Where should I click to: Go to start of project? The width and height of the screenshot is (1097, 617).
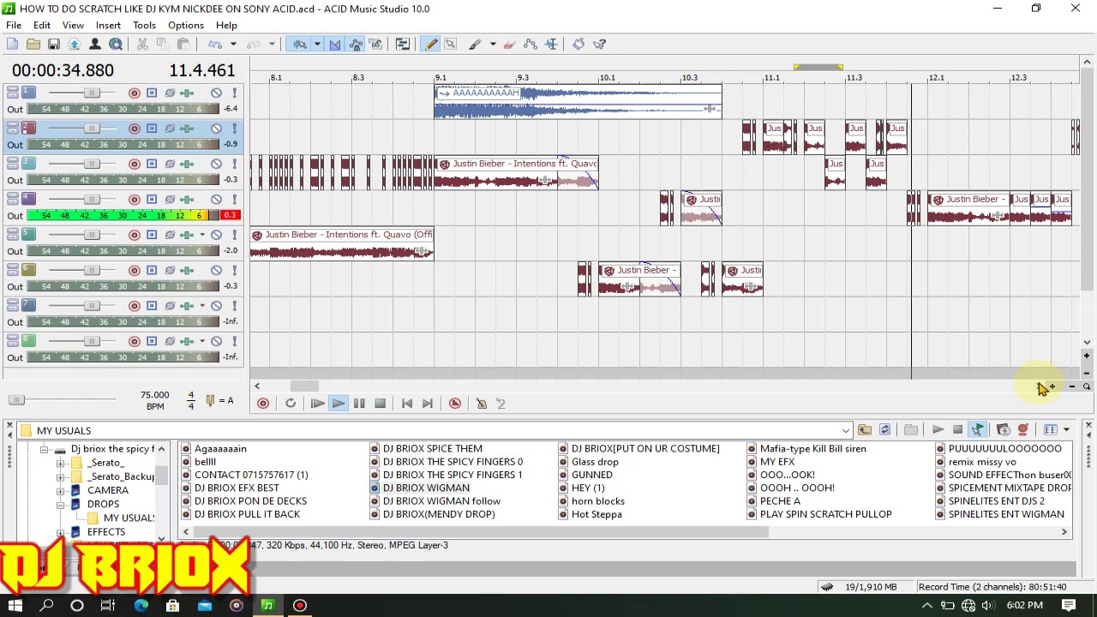point(407,404)
